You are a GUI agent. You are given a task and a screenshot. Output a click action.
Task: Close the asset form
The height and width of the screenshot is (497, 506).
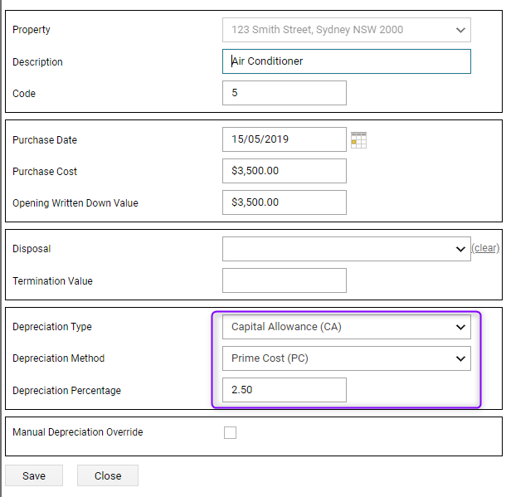click(x=108, y=475)
